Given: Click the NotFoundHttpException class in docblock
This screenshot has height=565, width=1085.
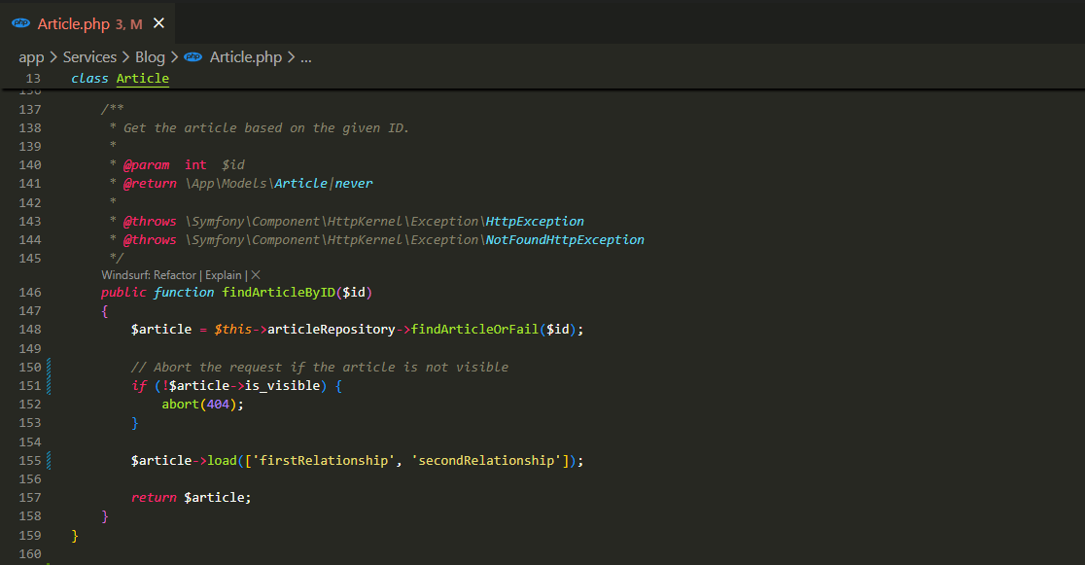Looking at the screenshot, I should pos(565,239).
